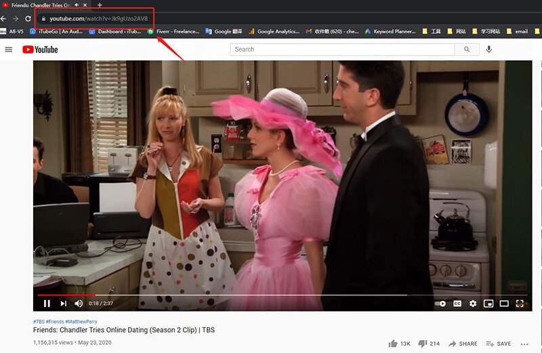Open the Google 翻译 bookmark
Viewport: 542px width, 353px height.
coord(224,31)
